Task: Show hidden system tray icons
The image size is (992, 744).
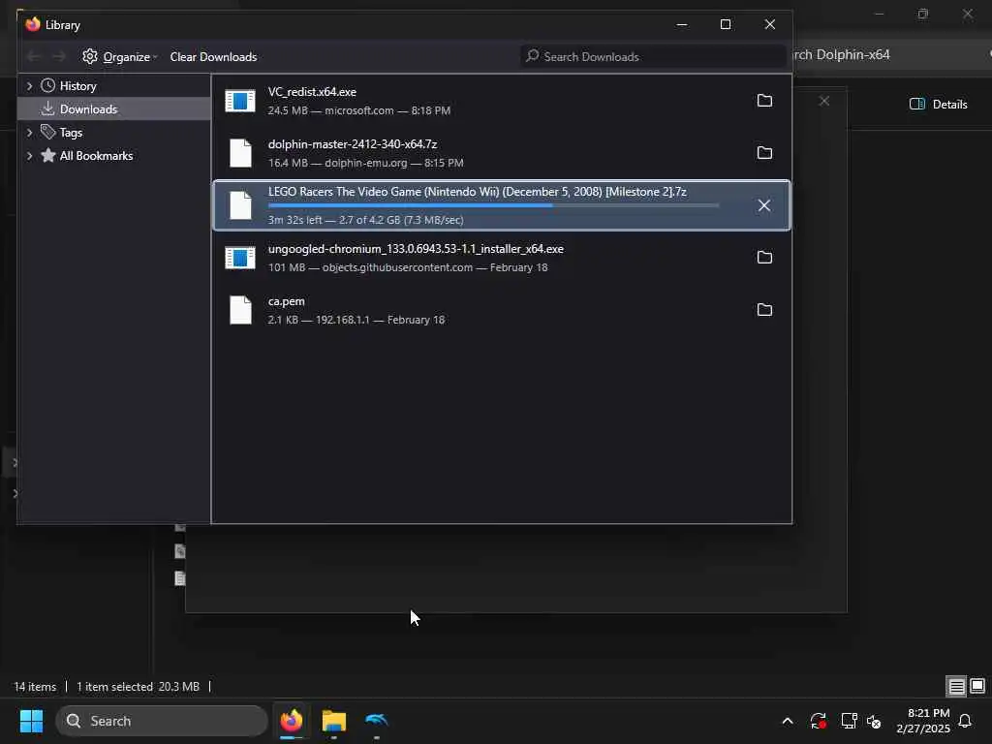Action: pyautogui.click(x=787, y=721)
